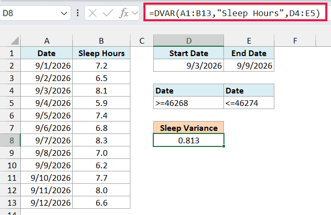Select column C header

[142, 41]
